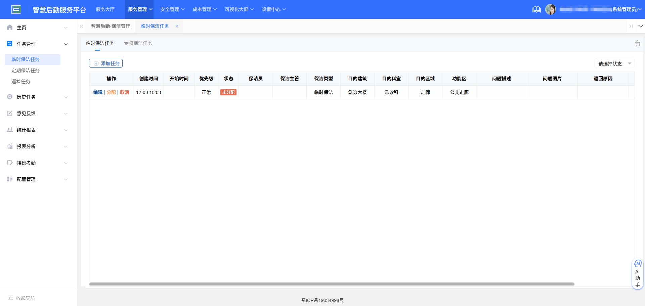Click the 添加任务 button
The height and width of the screenshot is (306, 645).
pyautogui.click(x=106, y=63)
